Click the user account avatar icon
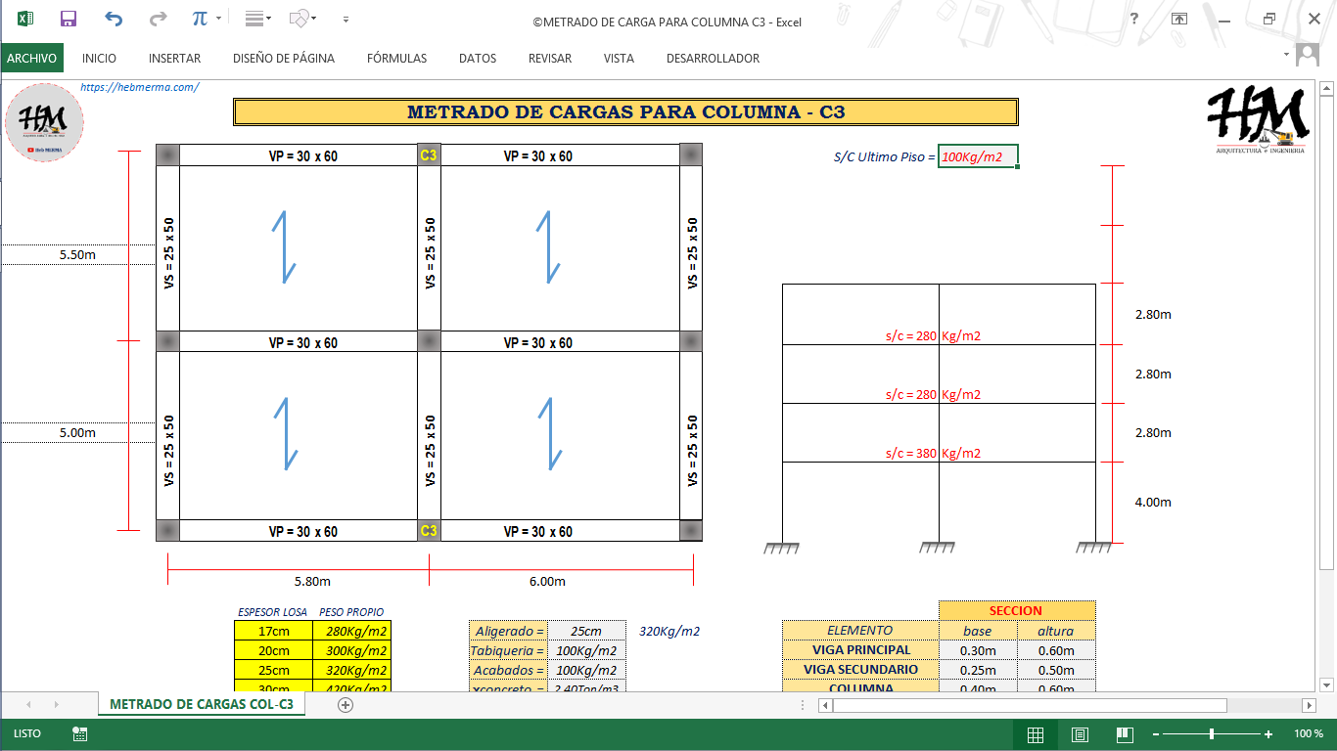Screen dimensions: 1337x751 tap(1307, 56)
